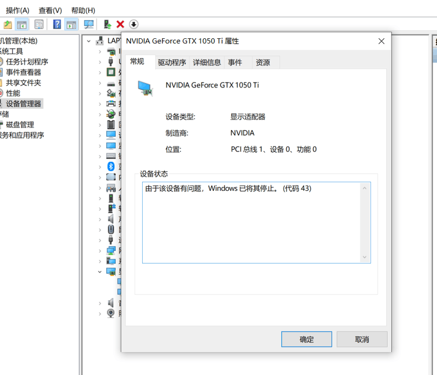Image resolution: width=437 pixels, height=375 pixels.
Task: Expand the keyboard category arrow
Action: (100, 156)
